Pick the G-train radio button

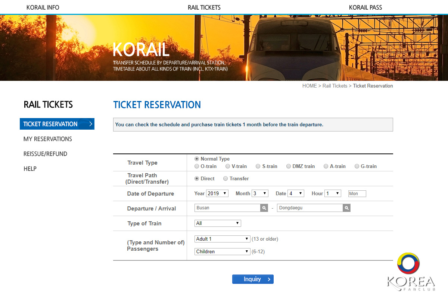click(x=357, y=167)
